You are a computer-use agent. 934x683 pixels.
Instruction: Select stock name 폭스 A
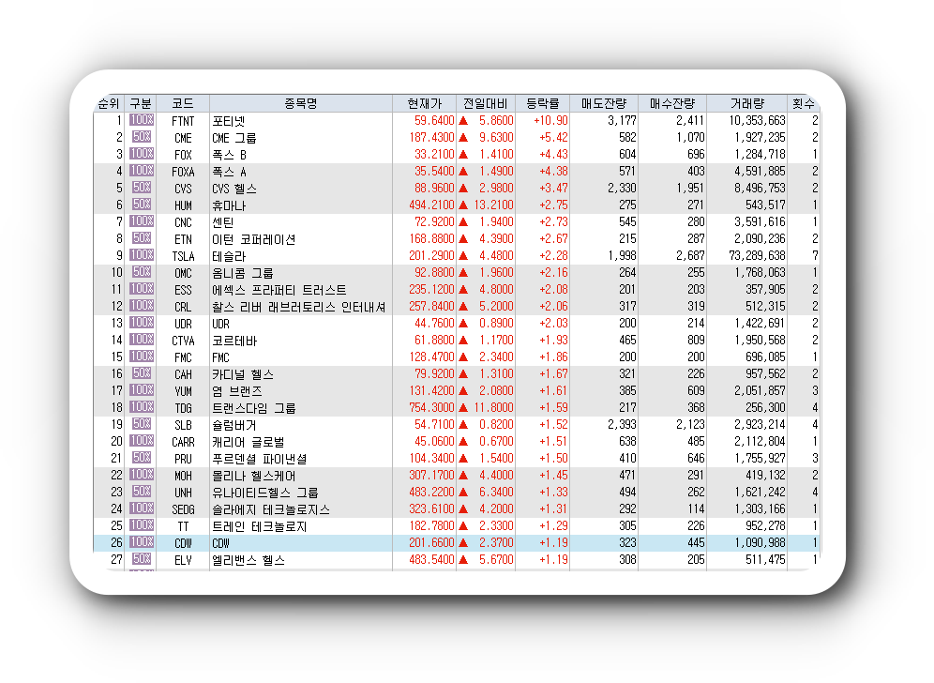[230, 172]
